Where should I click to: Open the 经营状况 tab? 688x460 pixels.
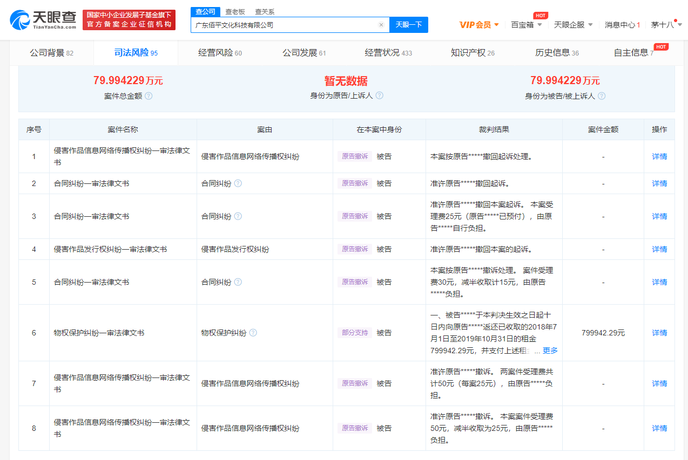[x=388, y=53]
